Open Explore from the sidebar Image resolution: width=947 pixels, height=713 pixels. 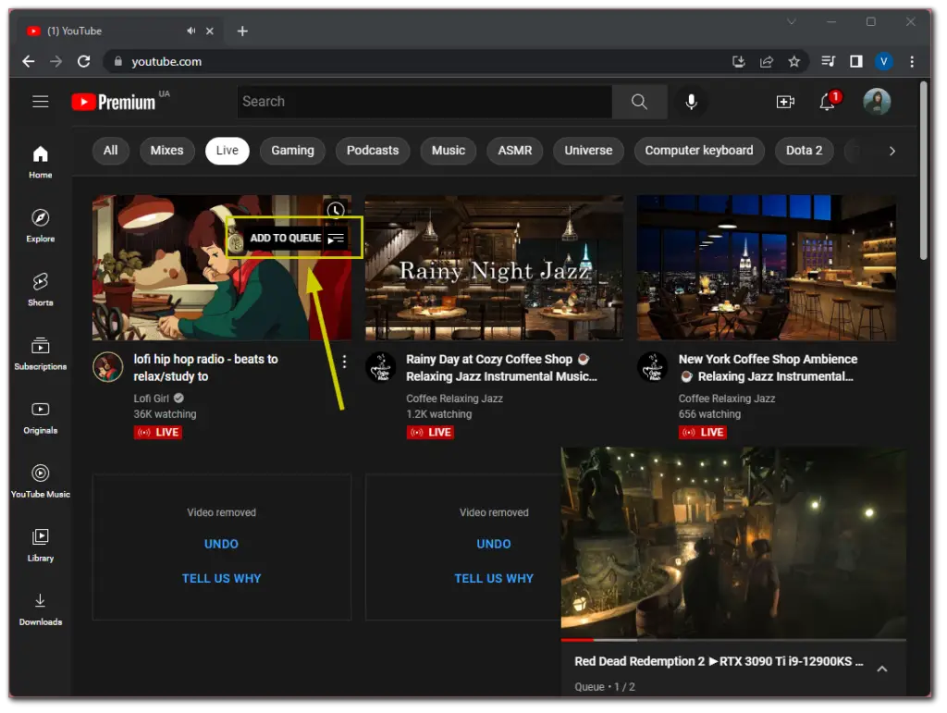point(40,227)
